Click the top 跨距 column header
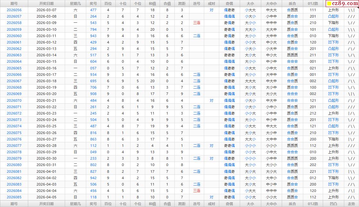This screenshot has height=207, width=359. 182,4
